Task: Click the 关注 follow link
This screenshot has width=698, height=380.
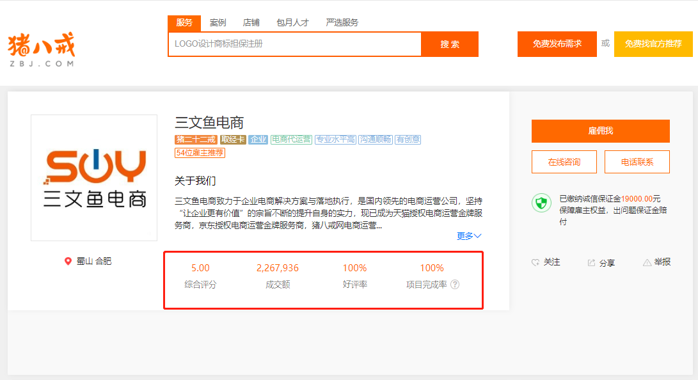Action: coord(551,262)
